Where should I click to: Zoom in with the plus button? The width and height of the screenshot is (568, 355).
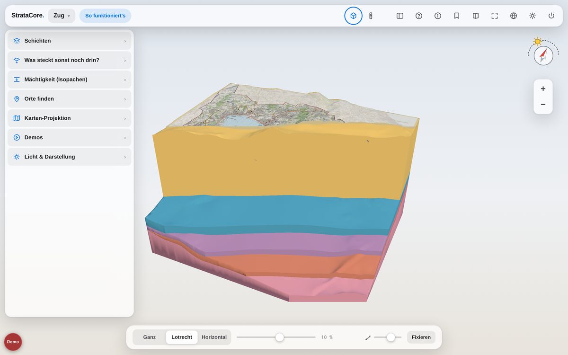[543, 89]
